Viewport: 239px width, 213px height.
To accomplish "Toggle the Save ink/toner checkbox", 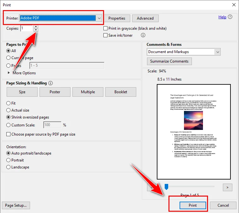I will 105,35.
